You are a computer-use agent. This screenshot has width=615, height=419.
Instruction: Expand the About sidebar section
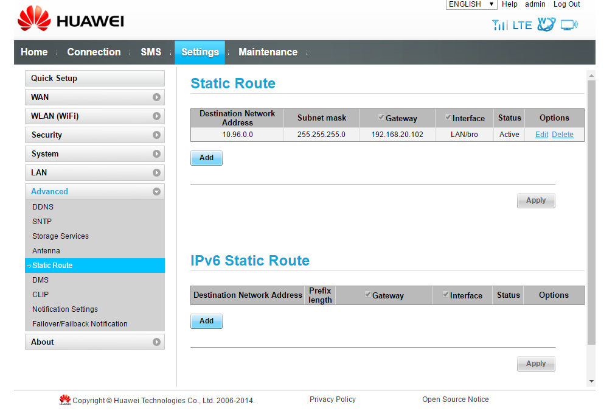pyautogui.click(x=94, y=342)
